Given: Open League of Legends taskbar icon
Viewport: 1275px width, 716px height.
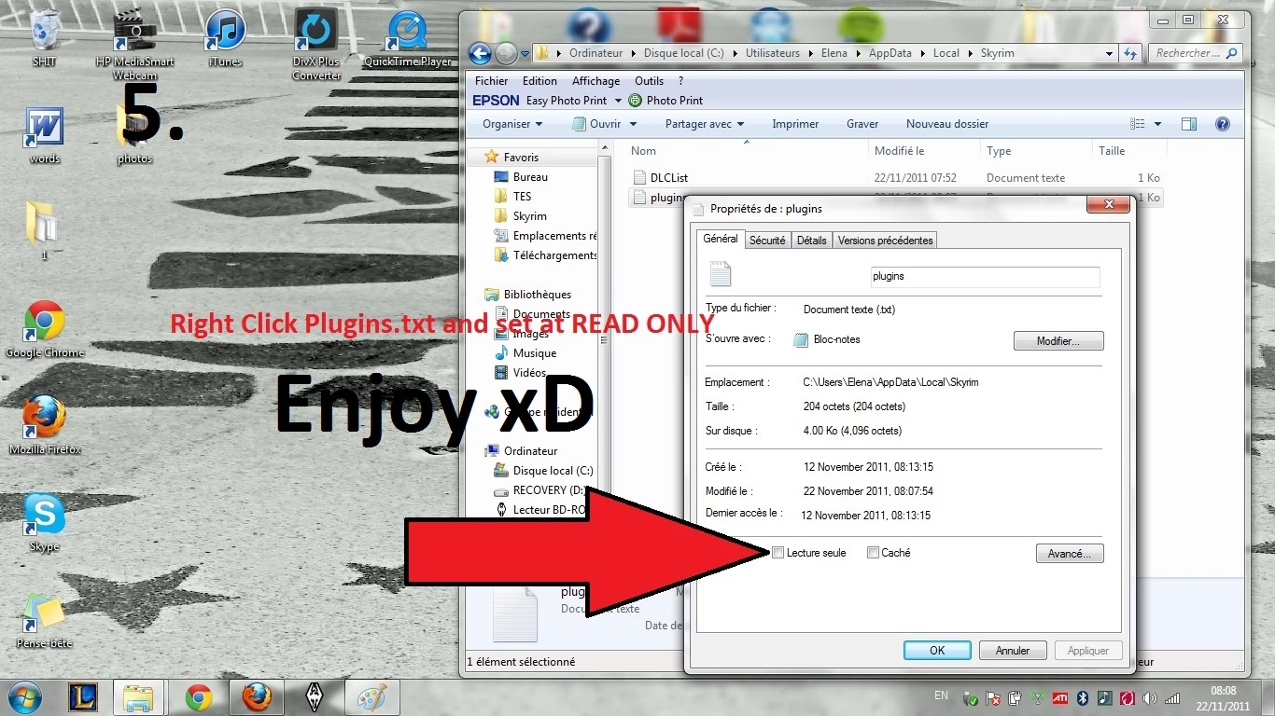Looking at the screenshot, I should click(83, 697).
